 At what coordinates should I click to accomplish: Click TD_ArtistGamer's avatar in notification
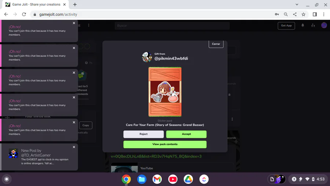point(13,153)
